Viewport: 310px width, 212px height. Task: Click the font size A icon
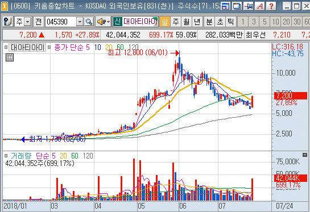click(259, 6)
